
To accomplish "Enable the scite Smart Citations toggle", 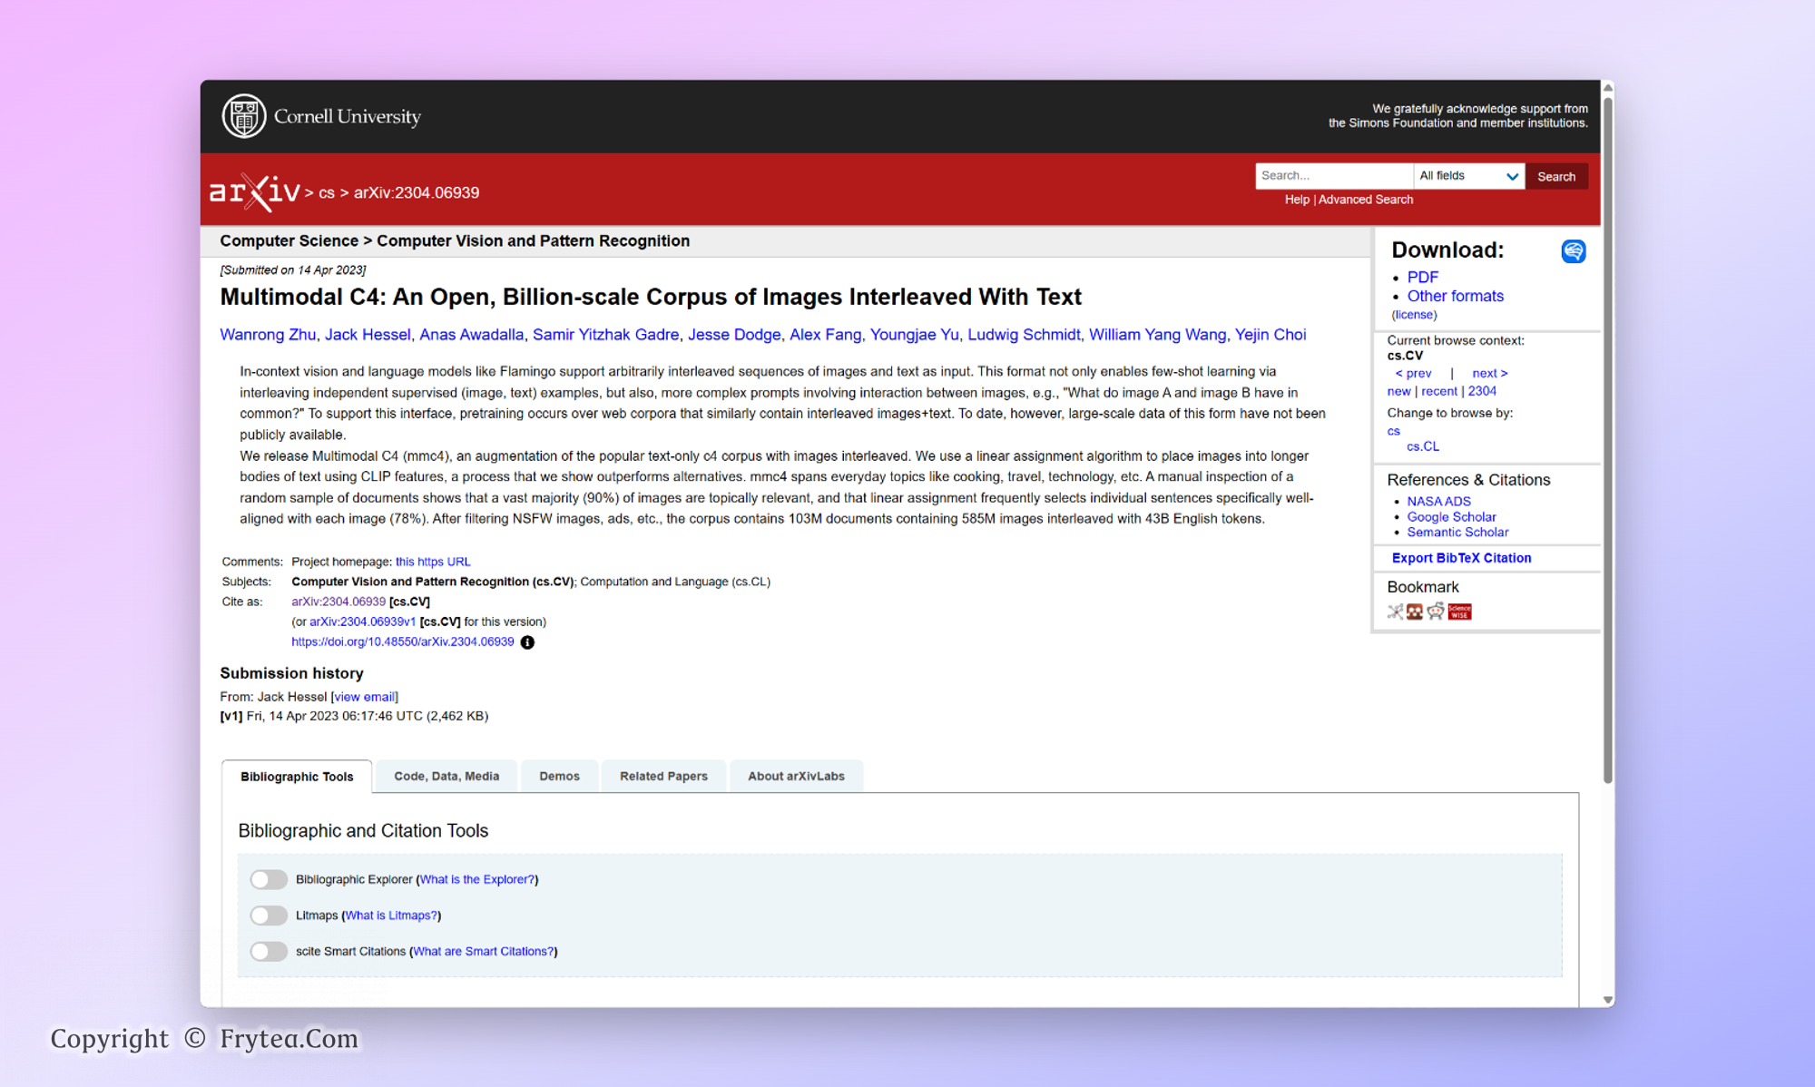I will tap(269, 952).
